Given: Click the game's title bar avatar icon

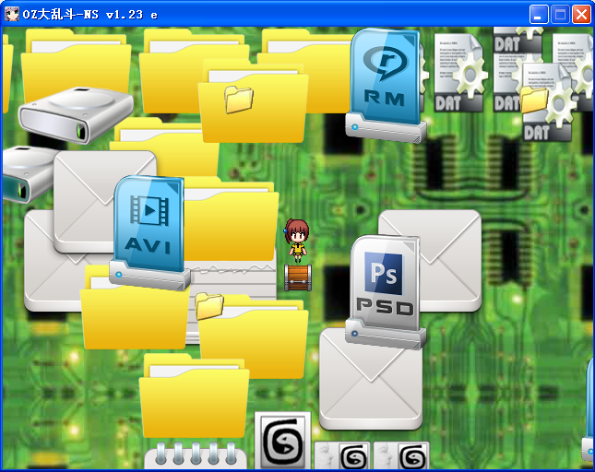Looking at the screenshot, I should coord(12,15).
